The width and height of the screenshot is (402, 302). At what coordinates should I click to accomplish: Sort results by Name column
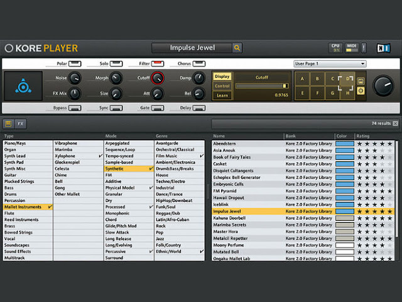coord(219,136)
